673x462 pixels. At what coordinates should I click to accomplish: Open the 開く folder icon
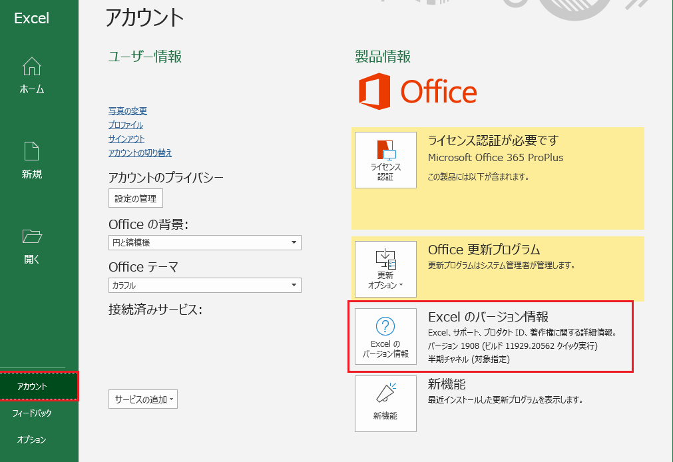tap(32, 236)
